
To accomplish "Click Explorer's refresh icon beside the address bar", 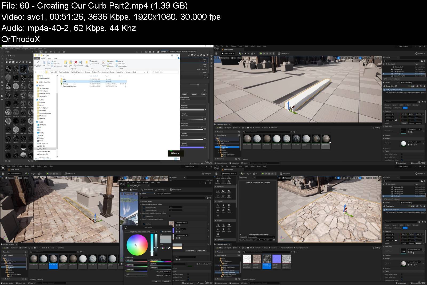I will point(148,72).
